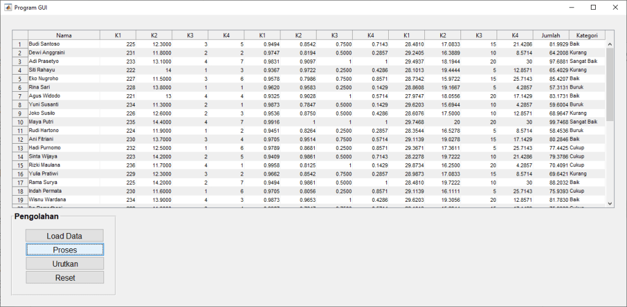Hit the Reset button
This screenshot has height=307, width=627.
65,278
